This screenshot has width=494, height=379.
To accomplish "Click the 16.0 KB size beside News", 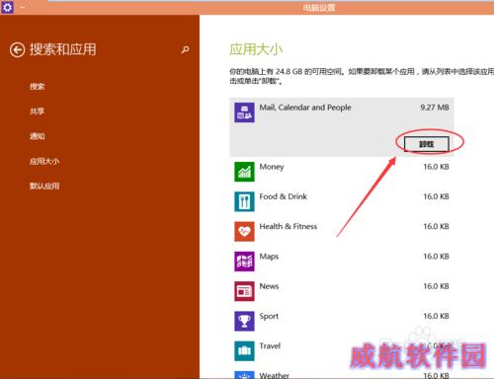I will click(x=436, y=286).
